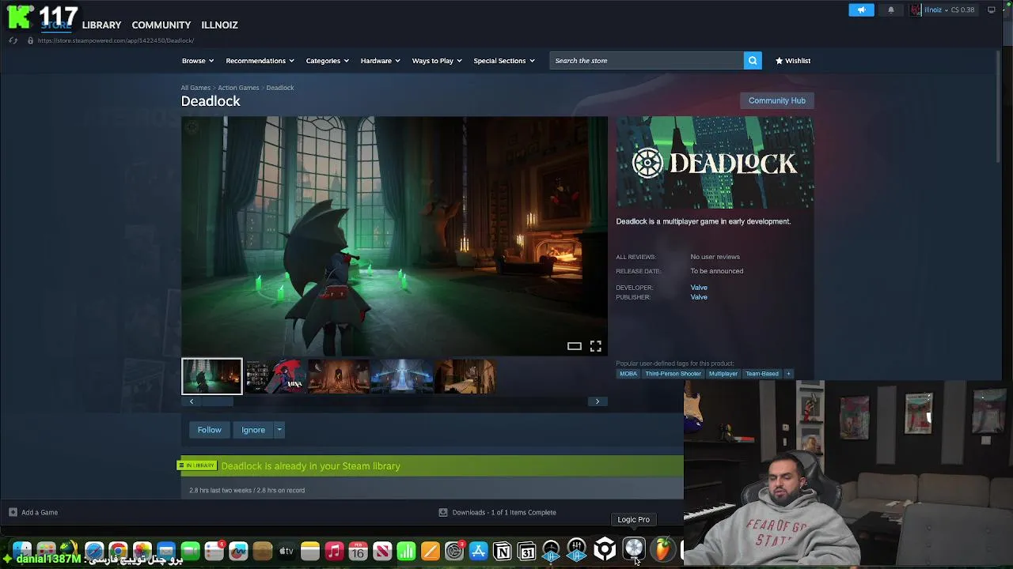Open the Valve developer link
The width and height of the screenshot is (1013, 569).
tap(699, 288)
